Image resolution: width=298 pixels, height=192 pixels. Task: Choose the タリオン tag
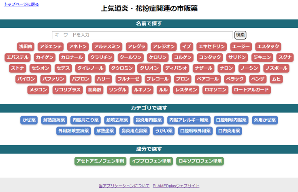click(149, 68)
